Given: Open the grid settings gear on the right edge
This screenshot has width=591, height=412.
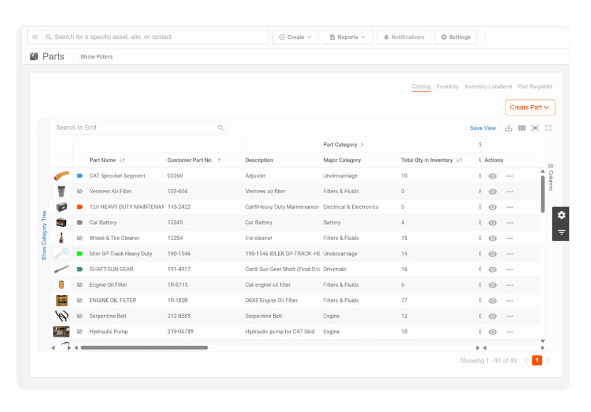Looking at the screenshot, I should tap(561, 215).
